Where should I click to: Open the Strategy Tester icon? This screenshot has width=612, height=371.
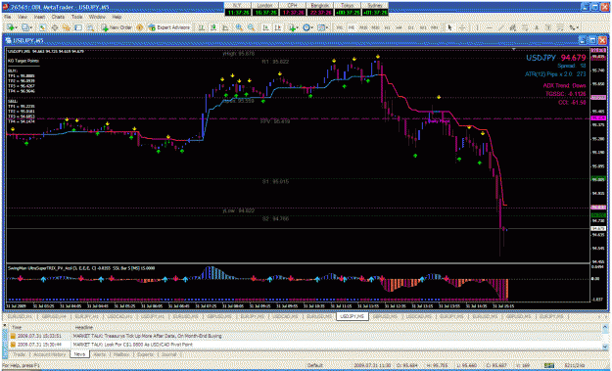coord(90,27)
